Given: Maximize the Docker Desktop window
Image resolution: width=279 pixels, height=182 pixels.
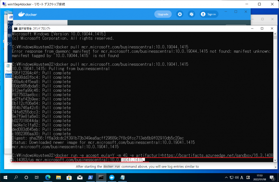Looking at the screenshot, I should click(x=236, y=12).
